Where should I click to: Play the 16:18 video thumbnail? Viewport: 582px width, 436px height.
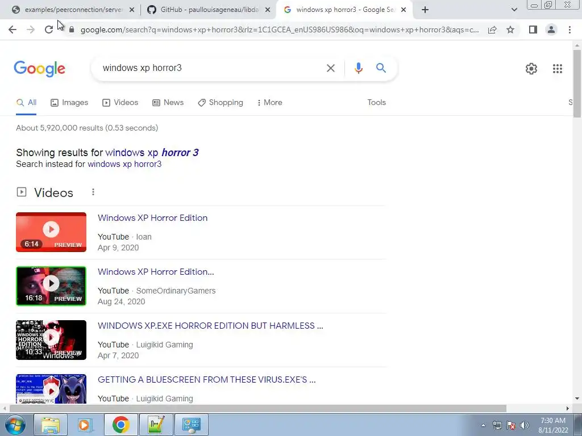(x=51, y=286)
